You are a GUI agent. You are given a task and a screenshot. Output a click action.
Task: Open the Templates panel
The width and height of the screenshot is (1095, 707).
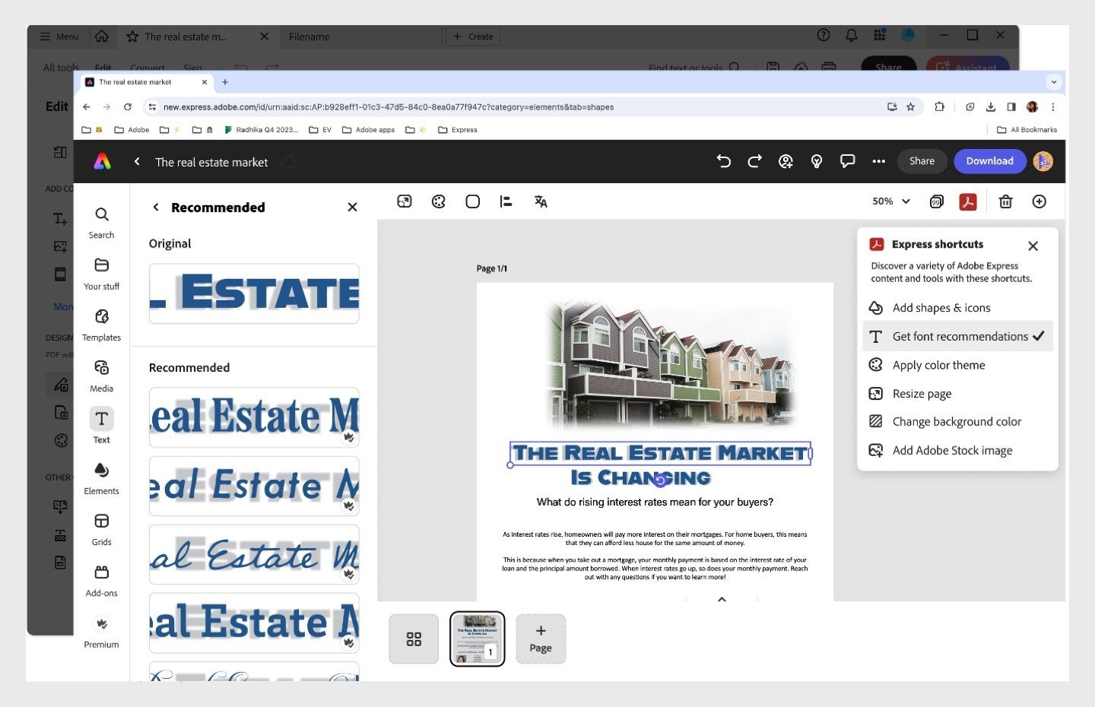tap(101, 322)
